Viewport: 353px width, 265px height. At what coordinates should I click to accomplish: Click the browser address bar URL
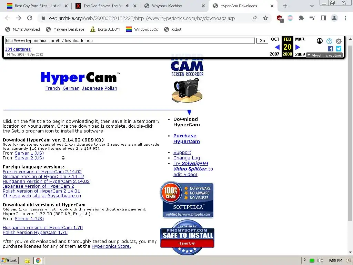pyautogui.click(x=142, y=18)
